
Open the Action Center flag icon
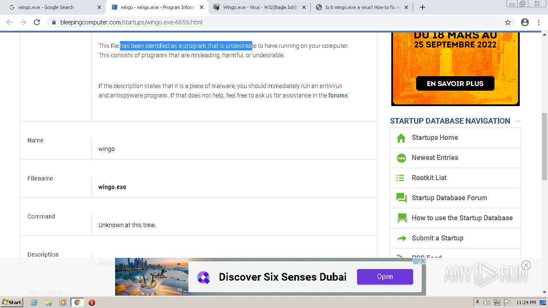click(x=507, y=302)
